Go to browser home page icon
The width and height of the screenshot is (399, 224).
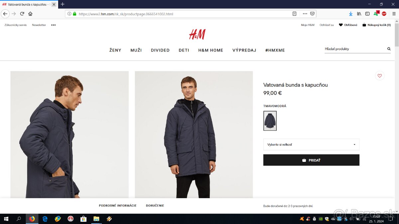click(30, 14)
